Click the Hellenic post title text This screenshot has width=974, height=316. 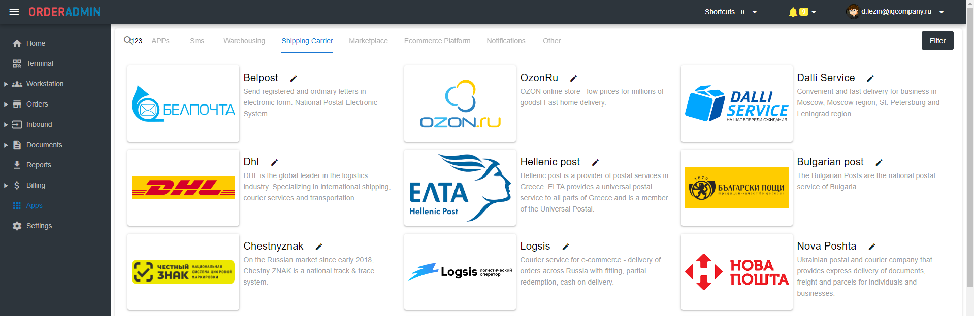pyautogui.click(x=550, y=162)
